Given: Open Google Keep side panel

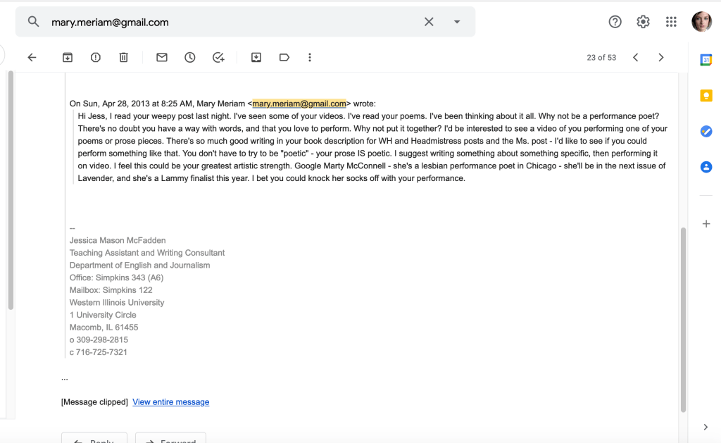Looking at the screenshot, I should click(x=706, y=96).
